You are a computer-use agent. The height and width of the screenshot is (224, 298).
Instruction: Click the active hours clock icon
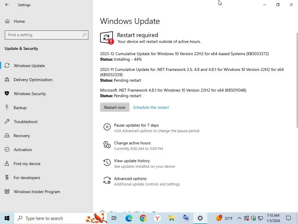point(107,145)
